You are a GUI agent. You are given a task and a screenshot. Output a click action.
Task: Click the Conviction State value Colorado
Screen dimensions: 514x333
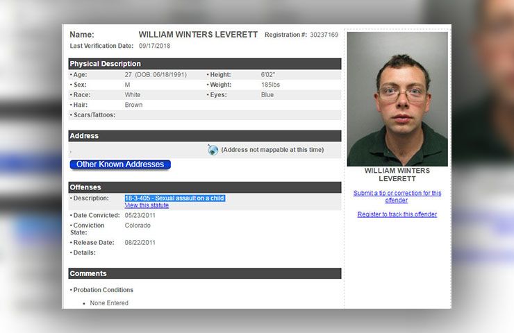coord(138,225)
